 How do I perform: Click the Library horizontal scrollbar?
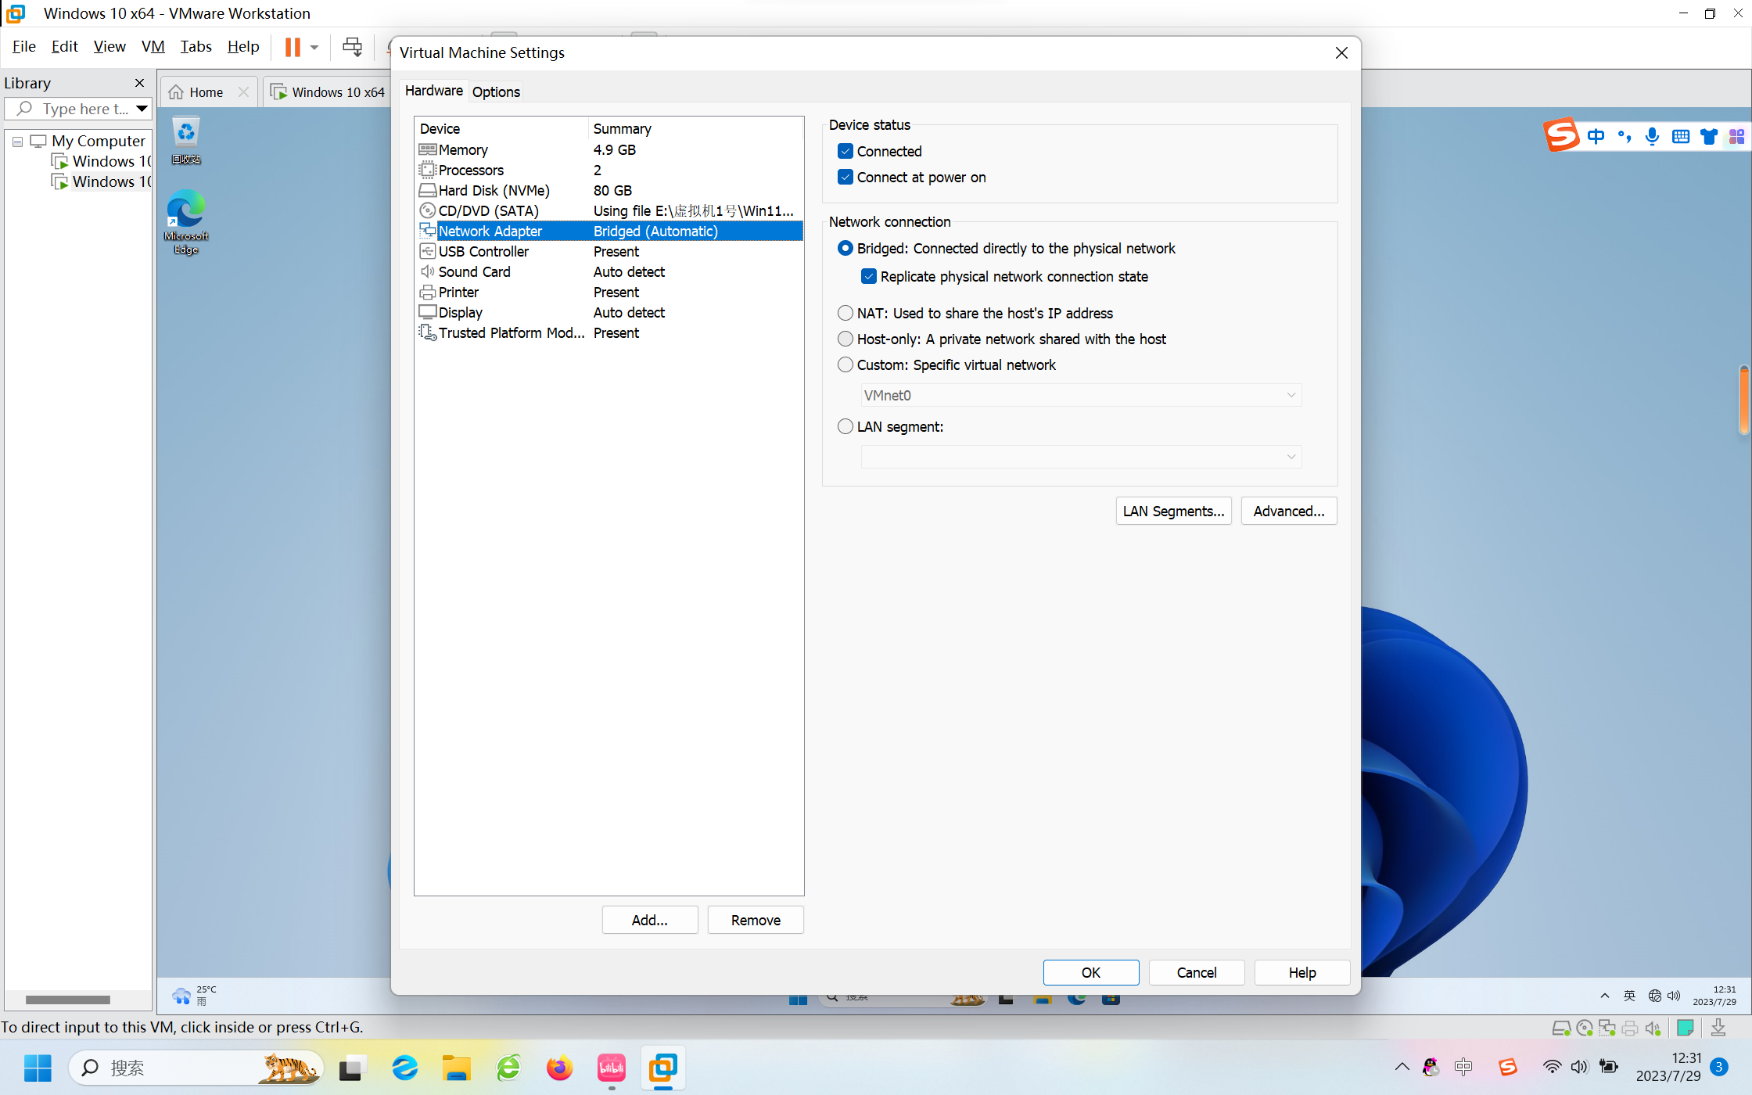coord(68,1000)
